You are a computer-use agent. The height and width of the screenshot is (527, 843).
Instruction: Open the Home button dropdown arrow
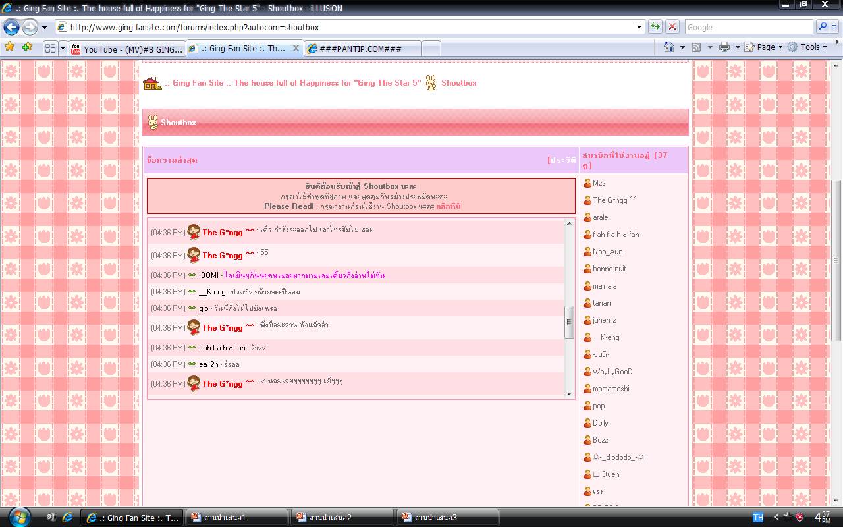click(x=682, y=47)
